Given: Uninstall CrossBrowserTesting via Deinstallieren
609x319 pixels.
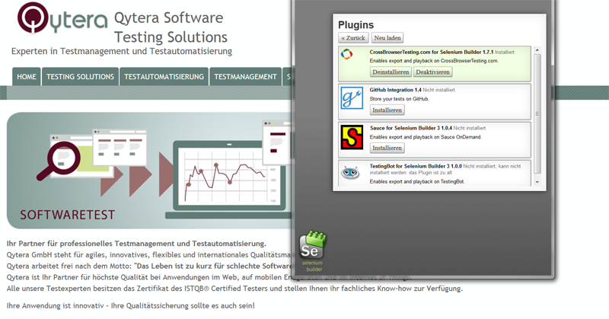Looking at the screenshot, I should 391,72.
